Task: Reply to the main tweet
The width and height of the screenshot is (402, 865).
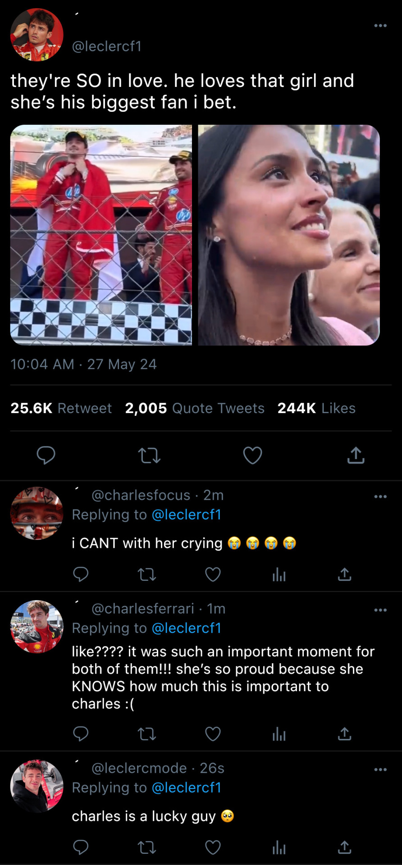Action: [46, 455]
